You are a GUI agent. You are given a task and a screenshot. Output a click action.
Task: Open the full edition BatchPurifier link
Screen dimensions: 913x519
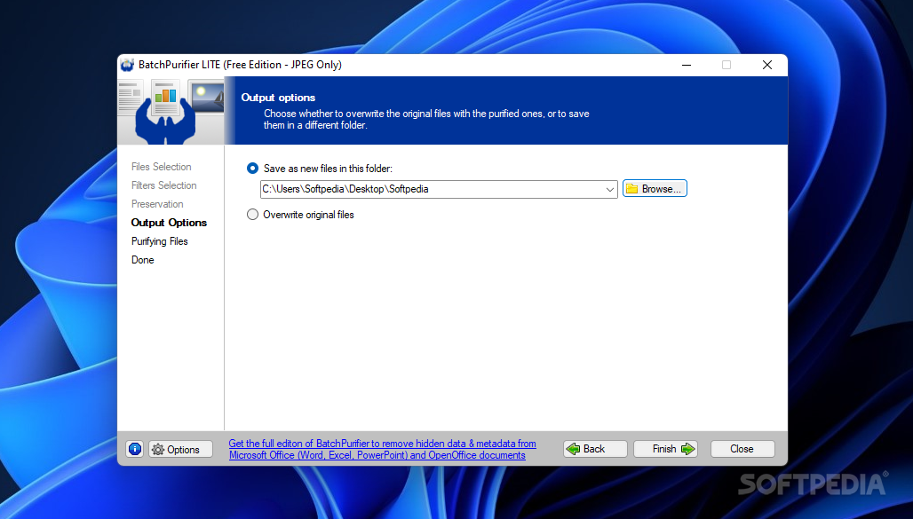(x=382, y=449)
